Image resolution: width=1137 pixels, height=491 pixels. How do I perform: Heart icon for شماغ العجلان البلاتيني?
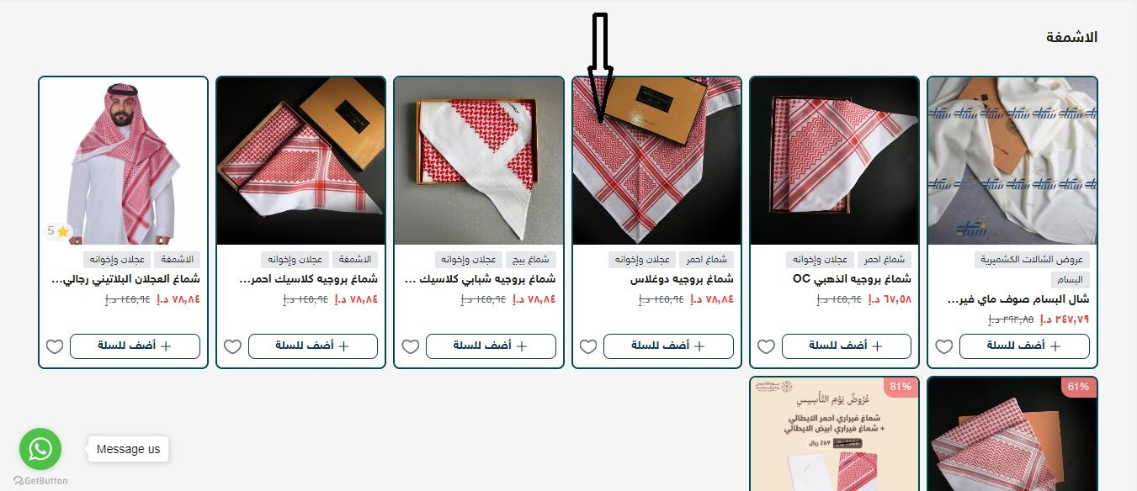(55, 346)
